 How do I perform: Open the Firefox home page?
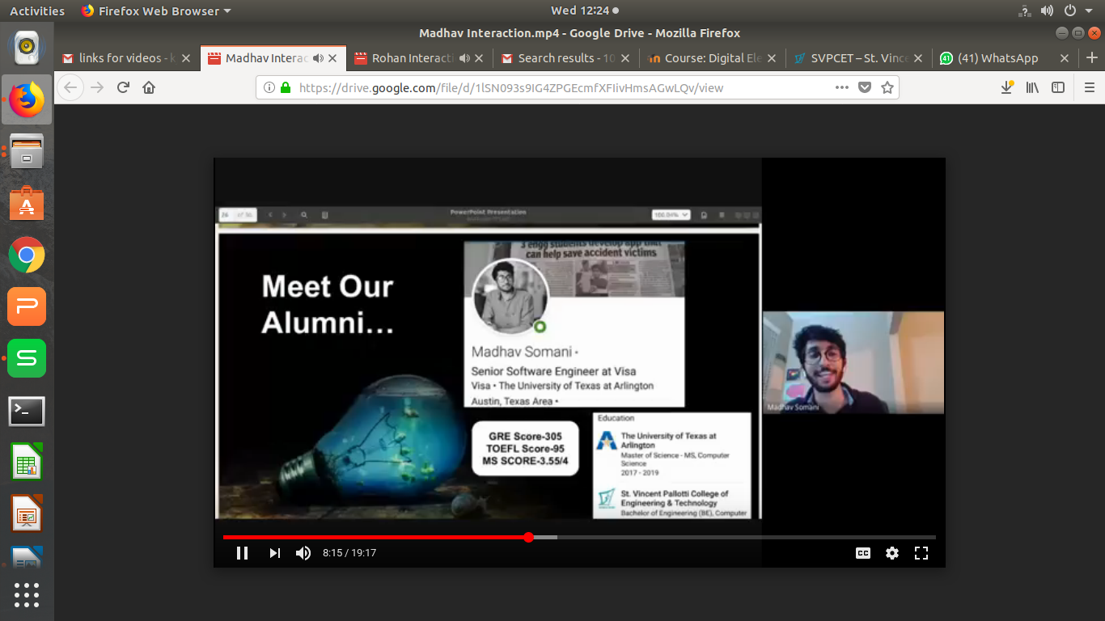149,87
